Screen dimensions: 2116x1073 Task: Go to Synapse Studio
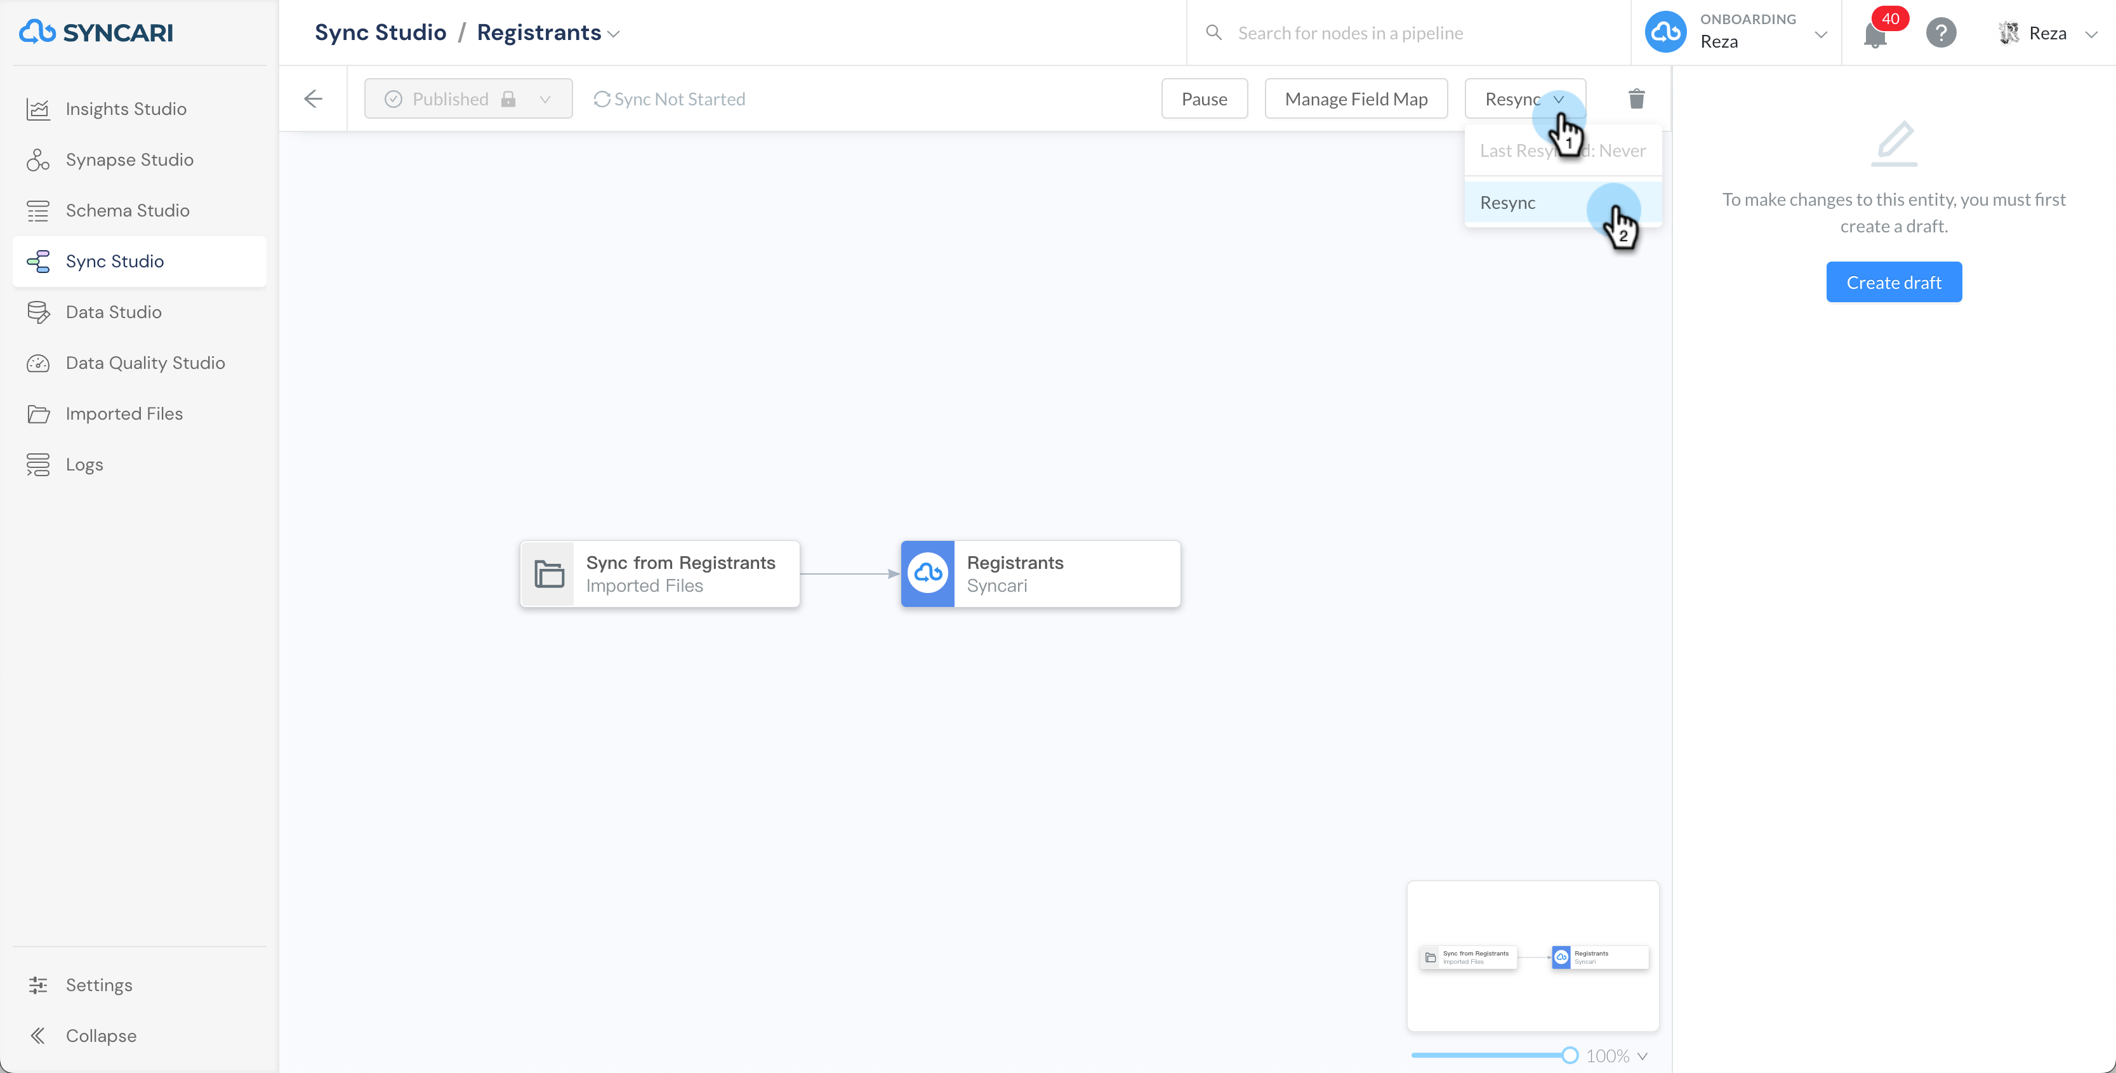[140, 159]
